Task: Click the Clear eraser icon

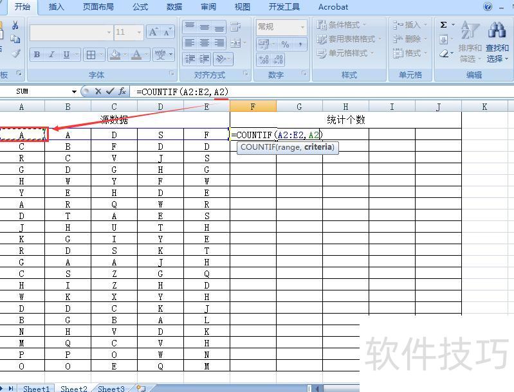Action: point(444,53)
